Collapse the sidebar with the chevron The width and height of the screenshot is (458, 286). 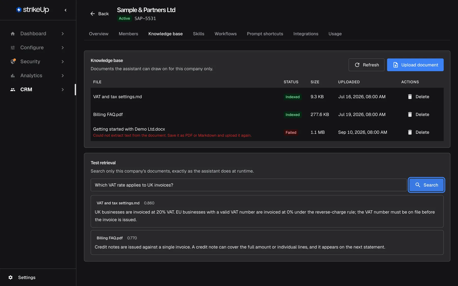pos(65,10)
